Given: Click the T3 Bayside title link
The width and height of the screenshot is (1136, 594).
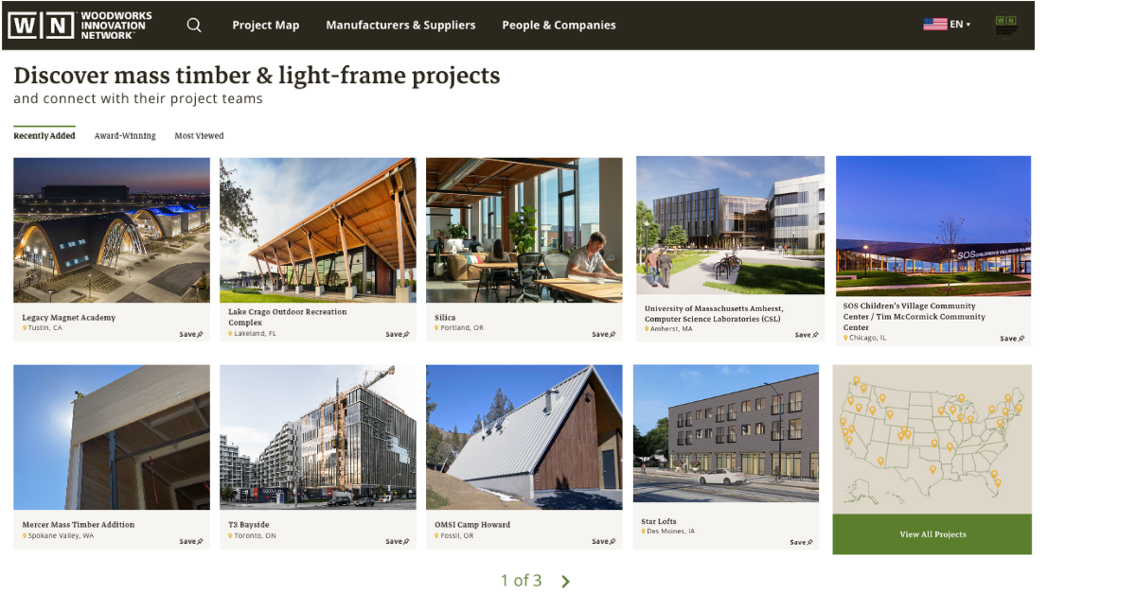Looking at the screenshot, I should point(249,525).
